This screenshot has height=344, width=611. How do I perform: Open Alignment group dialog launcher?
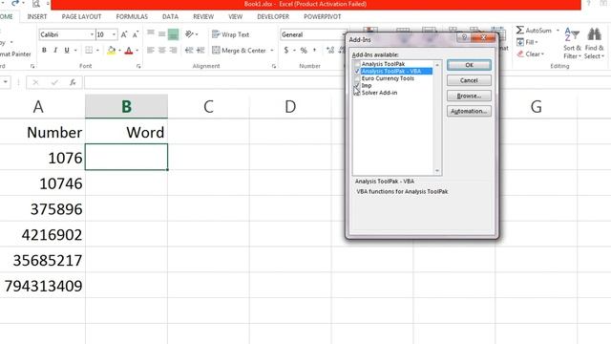pyautogui.click(x=274, y=66)
